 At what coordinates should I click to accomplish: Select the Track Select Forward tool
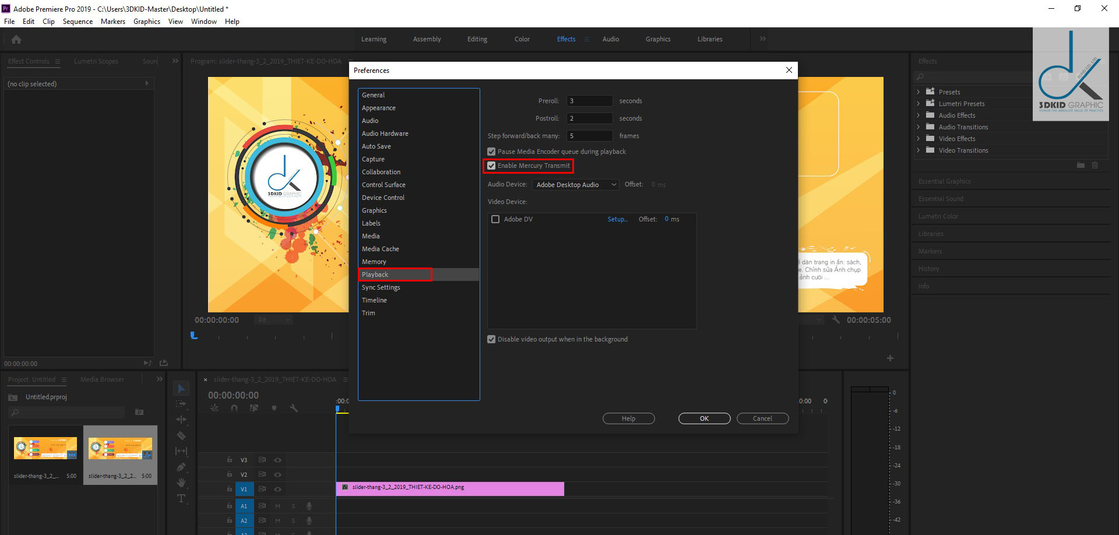[181, 404]
